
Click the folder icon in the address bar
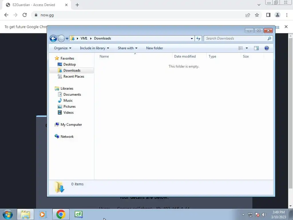pos(72,38)
